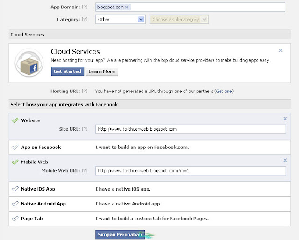Enable Native iOS App integration
This screenshot has height=240, width=299.
15,189
